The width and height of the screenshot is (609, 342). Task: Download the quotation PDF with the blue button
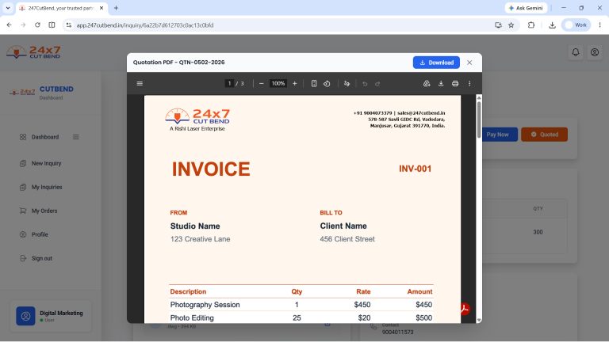(436, 63)
